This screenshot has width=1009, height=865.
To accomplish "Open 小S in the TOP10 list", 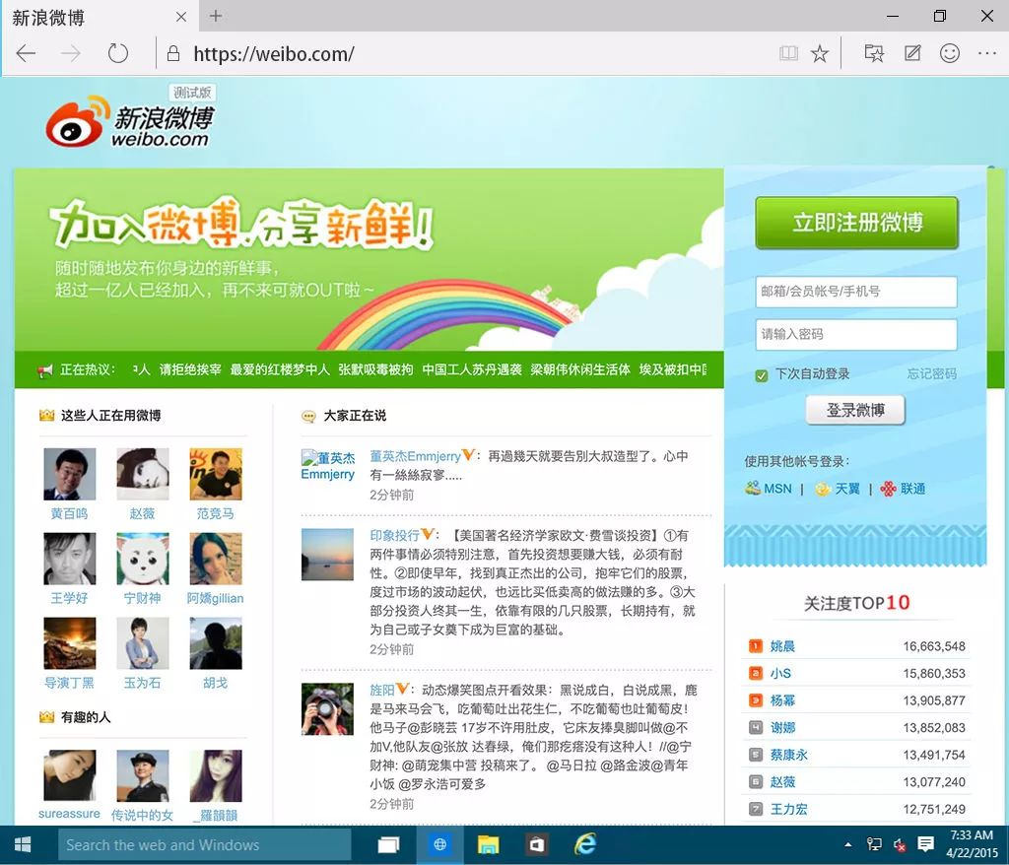I will pyautogui.click(x=780, y=673).
